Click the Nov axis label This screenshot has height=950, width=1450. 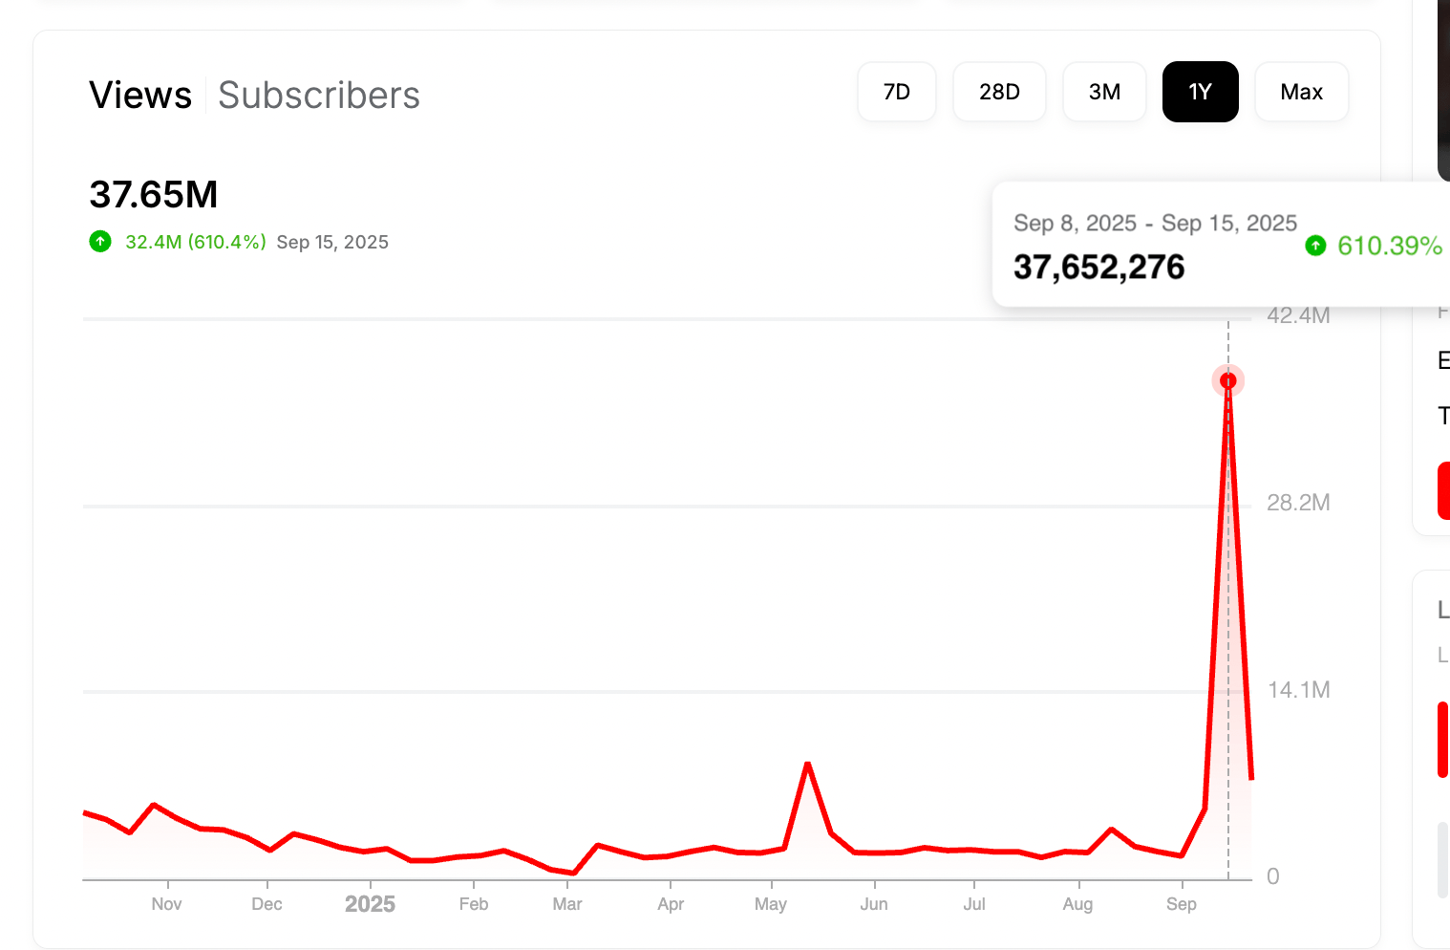click(x=166, y=904)
